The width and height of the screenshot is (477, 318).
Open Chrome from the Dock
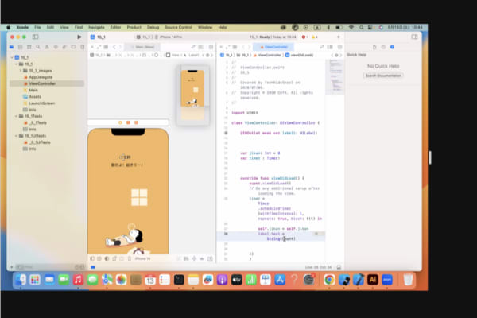[x=329, y=280]
